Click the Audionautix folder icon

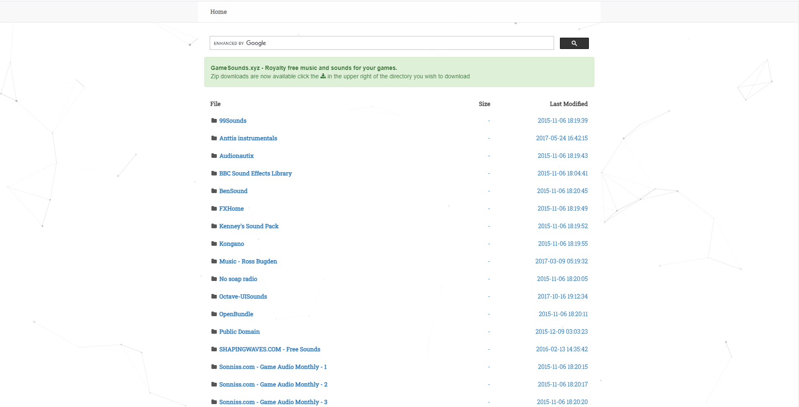[x=214, y=156]
